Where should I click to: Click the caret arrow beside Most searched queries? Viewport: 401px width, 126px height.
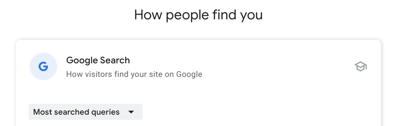[131, 112]
